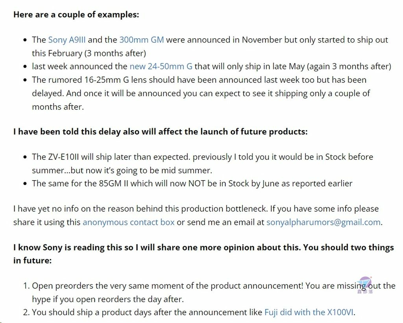Click the capitalized word NOT in 85GM sentence
Image resolution: width=403 pixels, height=323 pixels.
tap(197, 184)
